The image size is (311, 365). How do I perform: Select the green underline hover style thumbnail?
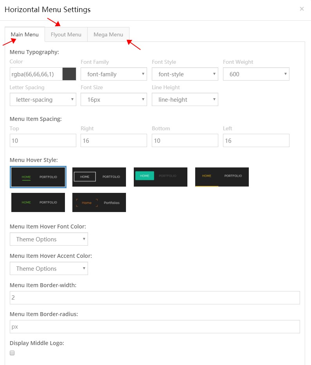click(x=38, y=177)
